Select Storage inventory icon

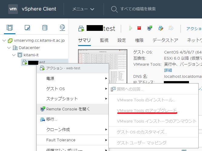(x=45, y=28)
